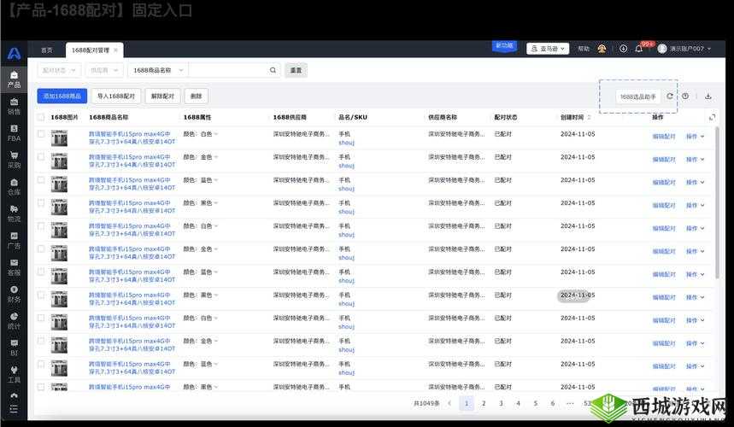
Task: Click 编辑配对 link in first row
Action: pos(664,137)
